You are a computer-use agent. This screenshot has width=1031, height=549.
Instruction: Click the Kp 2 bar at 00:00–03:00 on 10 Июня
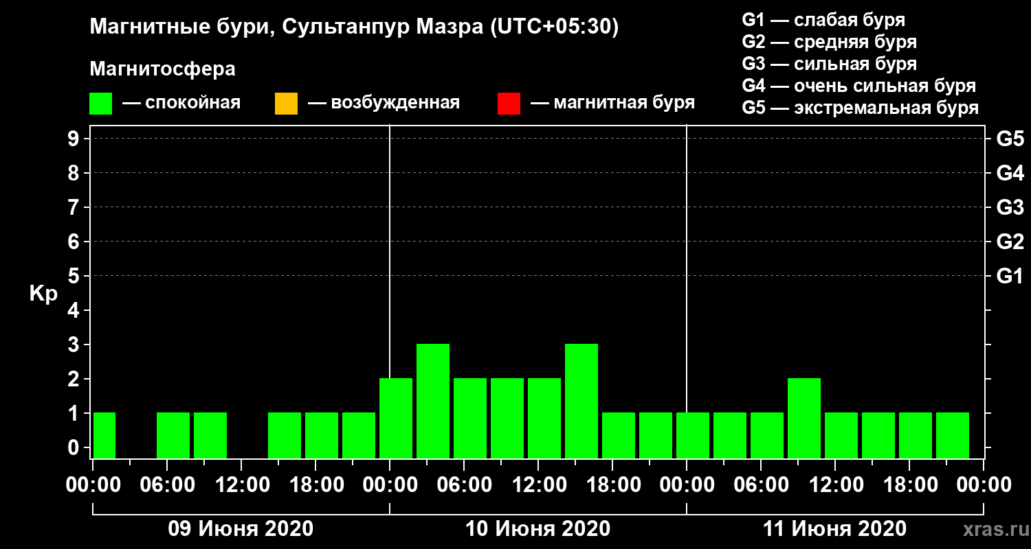(x=396, y=418)
